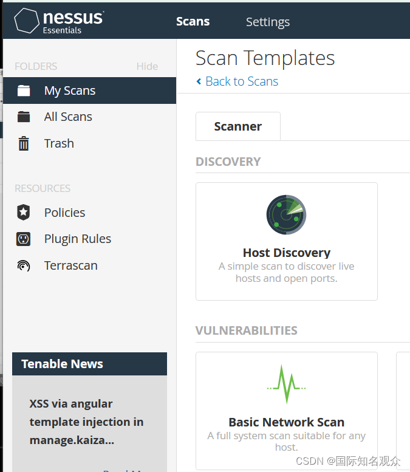The width and height of the screenshot is (410, 472).
Task: Click the Host Discovery radar icon
Action: tap(286, 214)
